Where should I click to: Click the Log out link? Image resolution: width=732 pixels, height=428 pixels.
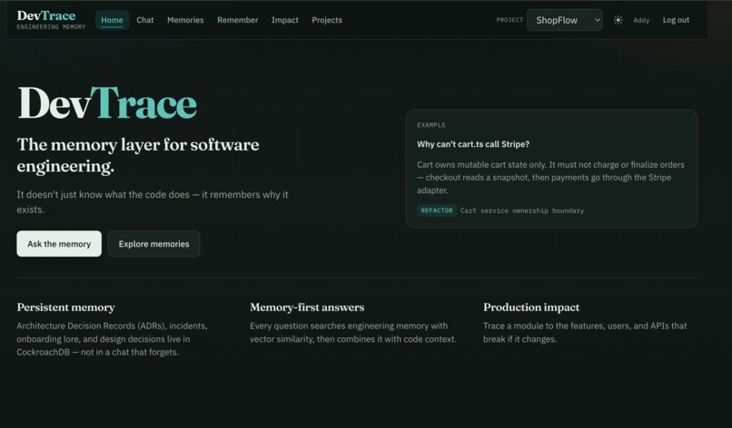(x=676, y=20)
